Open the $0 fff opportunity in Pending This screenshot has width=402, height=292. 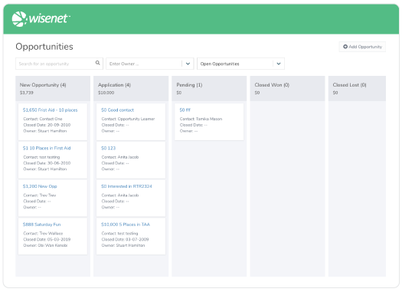[185, 110]
